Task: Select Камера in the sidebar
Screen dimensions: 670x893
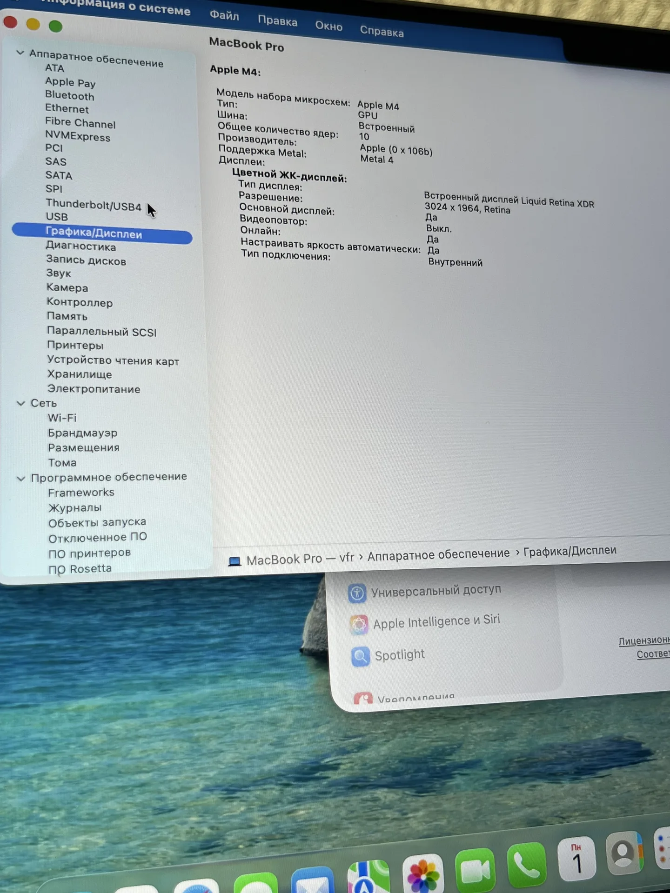Action: tap(67, 287)
